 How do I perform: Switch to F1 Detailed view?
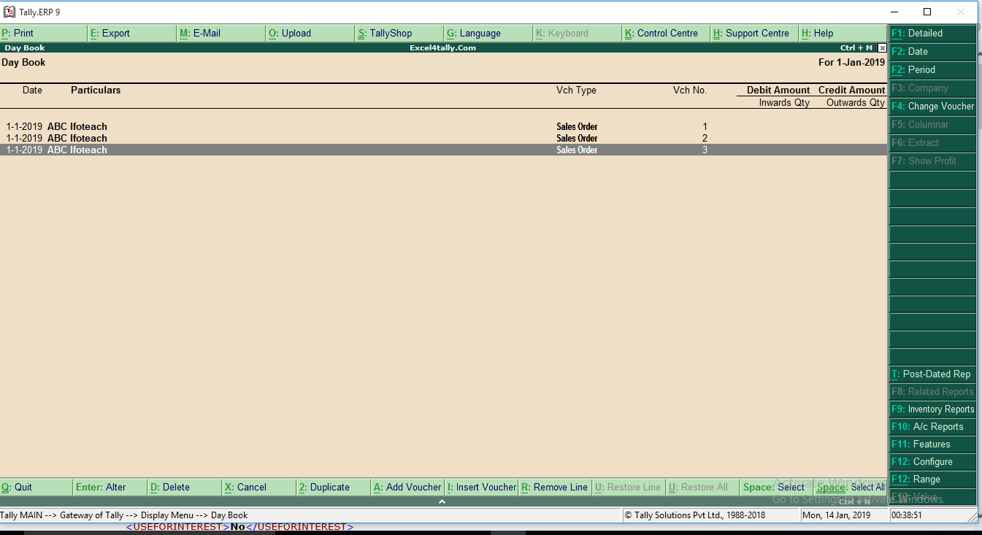932,34
